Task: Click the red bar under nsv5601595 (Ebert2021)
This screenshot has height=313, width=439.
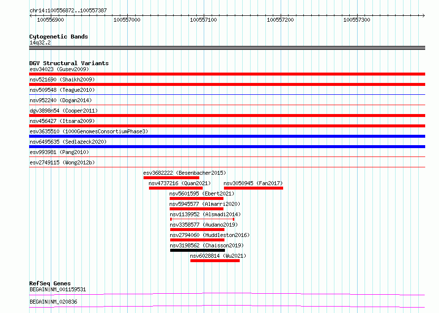Action: tap(196, 198)
